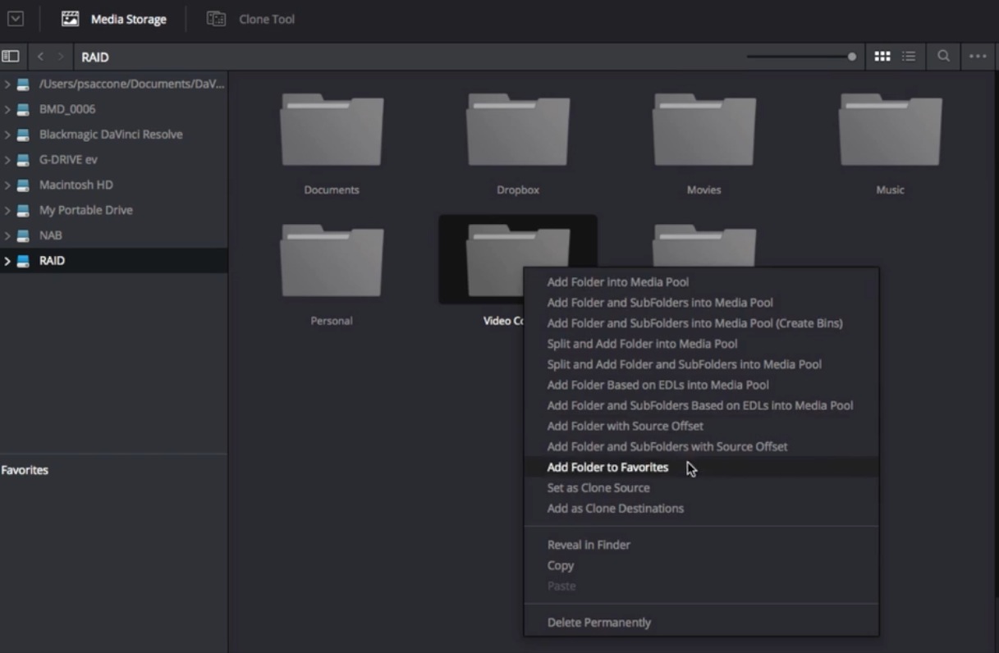The width and height of the screenshot is (999, 653).
Task: Adjust the thumbnail size slider
Action: pos(851,57)
